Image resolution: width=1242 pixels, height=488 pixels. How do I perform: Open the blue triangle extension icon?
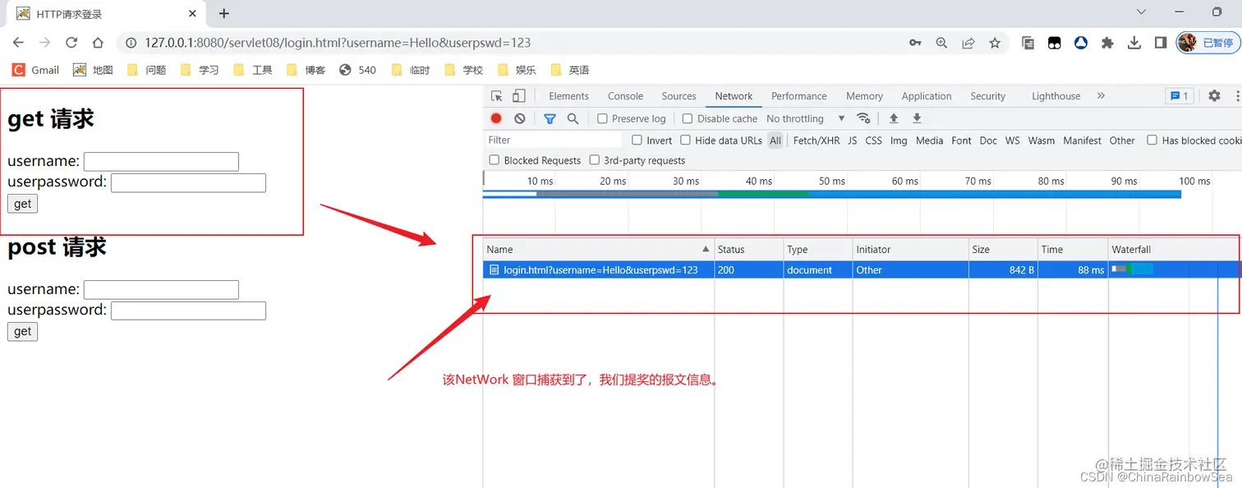tap(1081, 43)
